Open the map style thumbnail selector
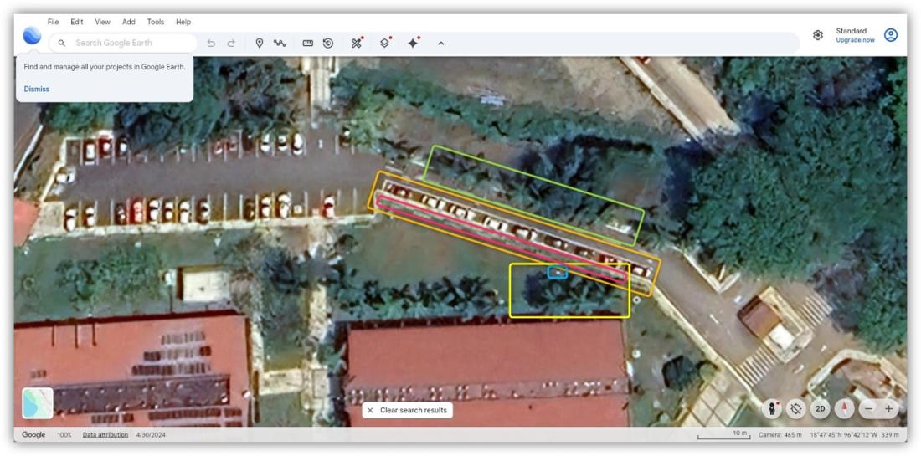The width and height of the screenshot is (921, 456). (x=38, y=402)
